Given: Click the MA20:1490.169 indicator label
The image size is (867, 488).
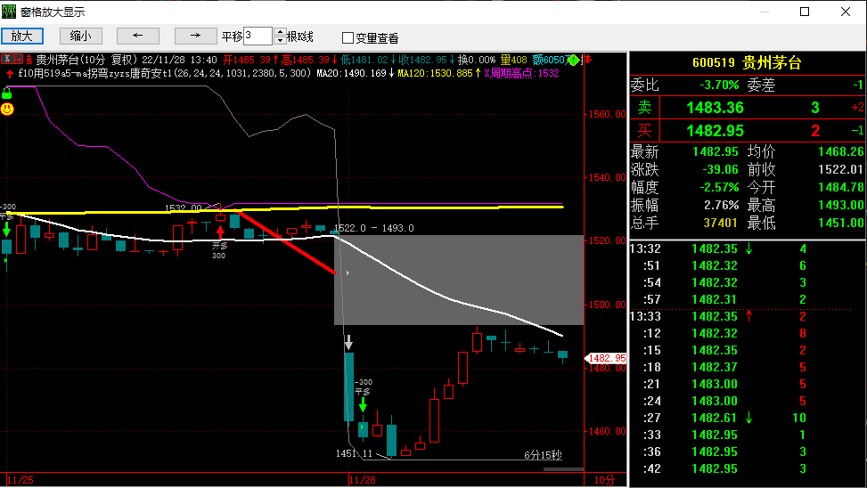Looking at the screenshot, I should [x=355, y=73].
